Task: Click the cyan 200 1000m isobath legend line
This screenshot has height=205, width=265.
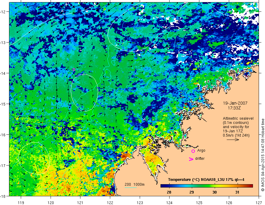Action: (131, 188)
